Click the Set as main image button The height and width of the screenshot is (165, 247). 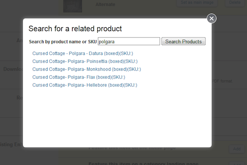click(x=197, y=2)
